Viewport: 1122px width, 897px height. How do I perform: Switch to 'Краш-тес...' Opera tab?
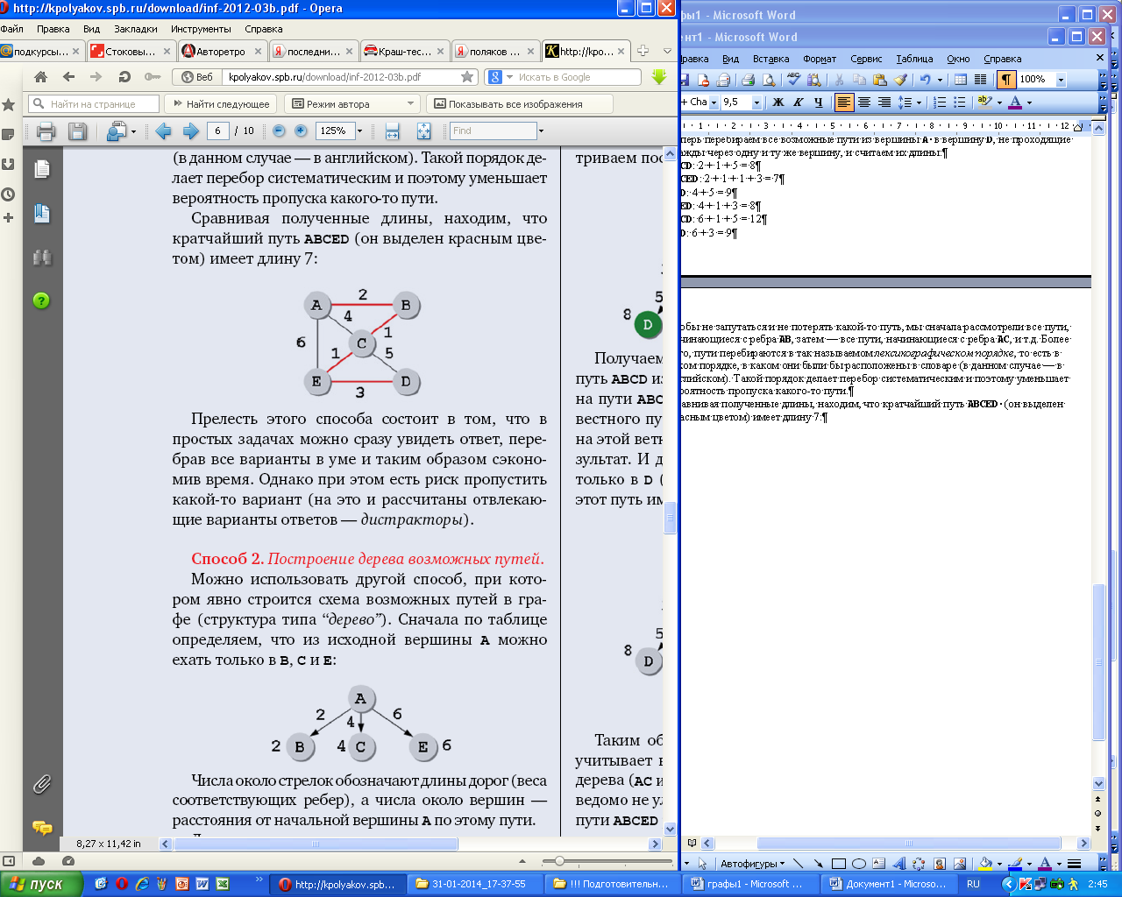(x=404, y=52)
